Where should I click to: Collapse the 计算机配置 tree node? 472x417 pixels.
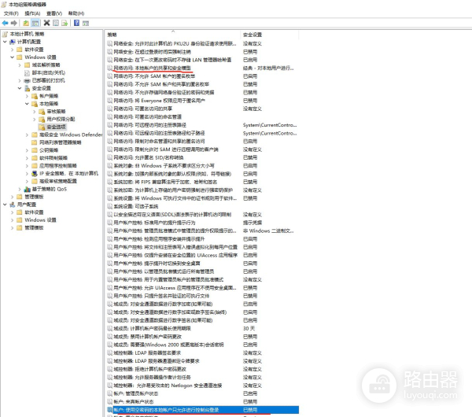pos(5,42)
